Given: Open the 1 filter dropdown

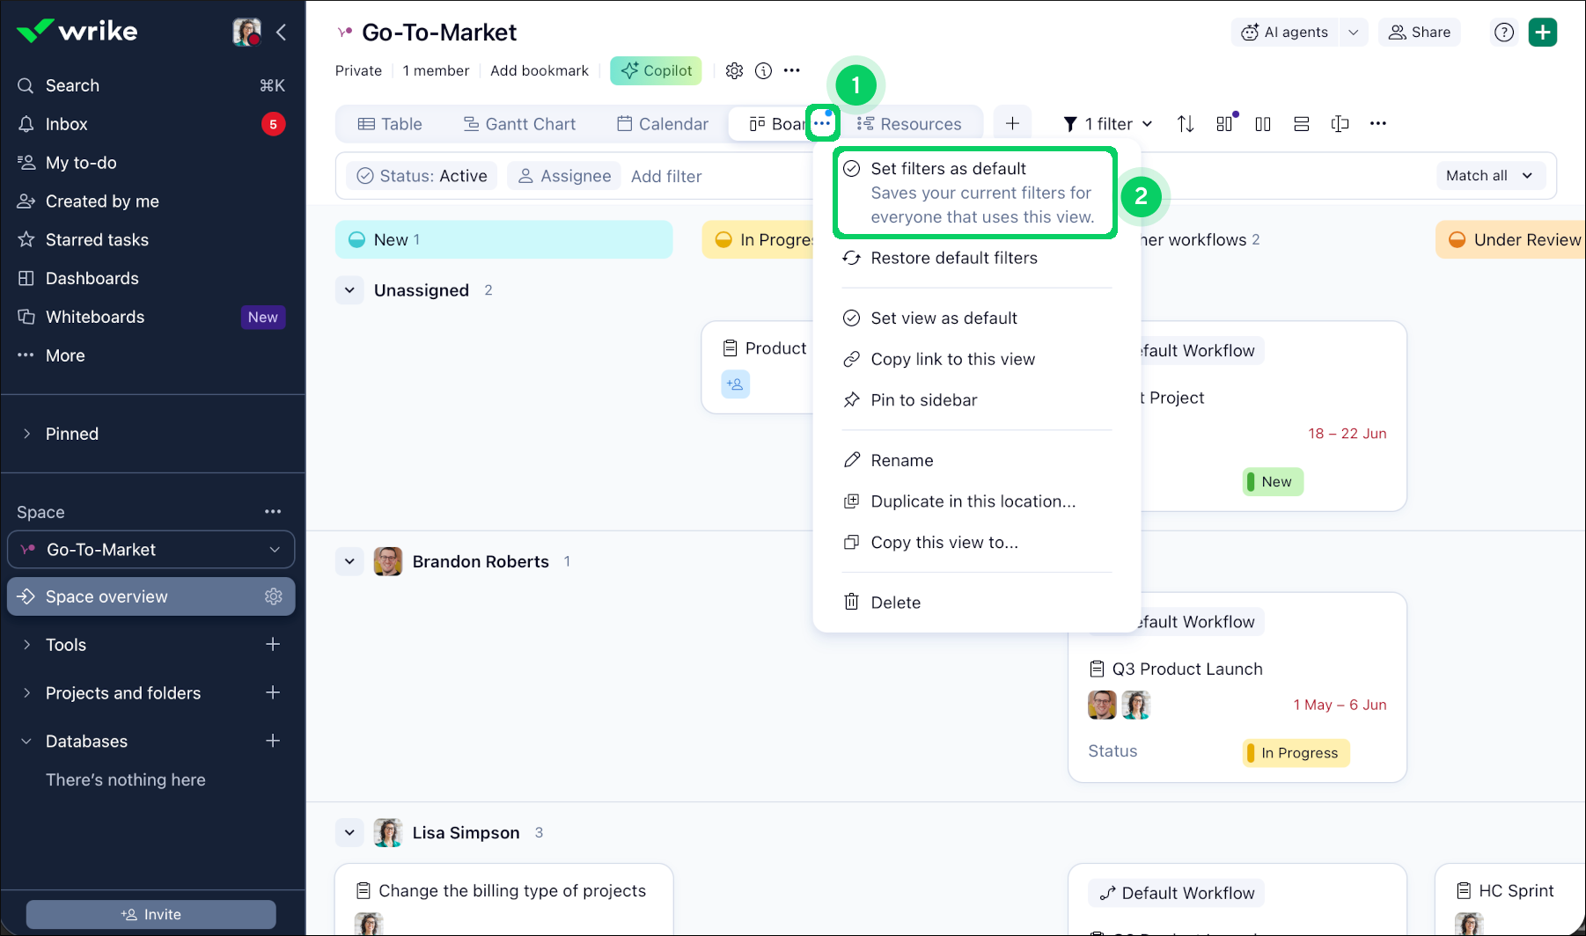Looking at the screenshot, I should tap(1107, 124).
